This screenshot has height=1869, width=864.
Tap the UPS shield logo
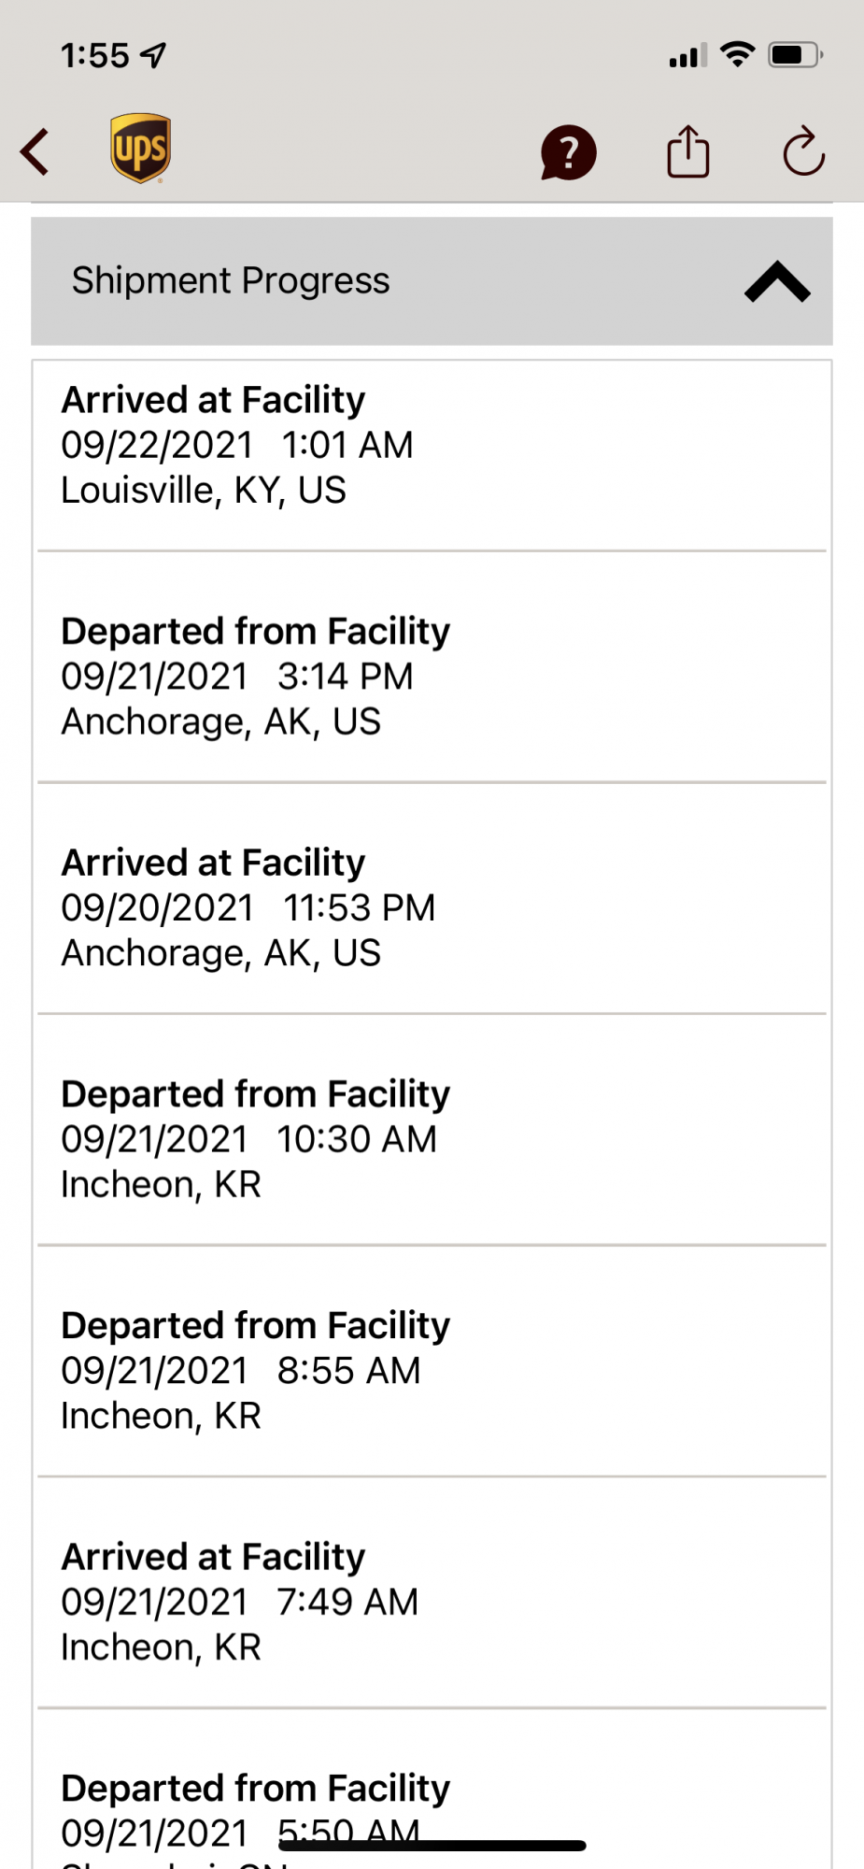[x=141, y=149]
